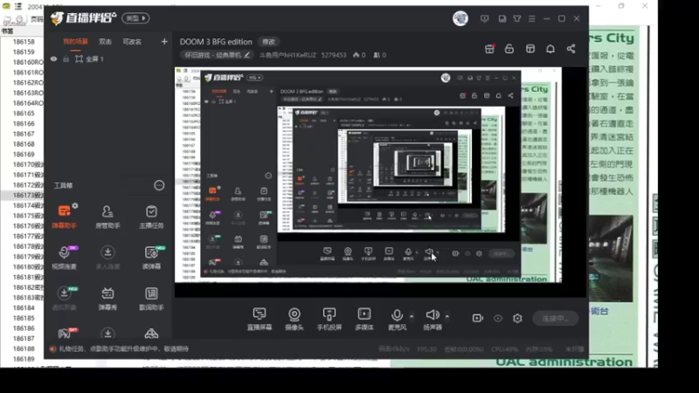Switch to the 我的场景 scene tab
Image resolution: width=699 pixels, height=393 pixels.
pyautogui.click(x=75, y=41)
